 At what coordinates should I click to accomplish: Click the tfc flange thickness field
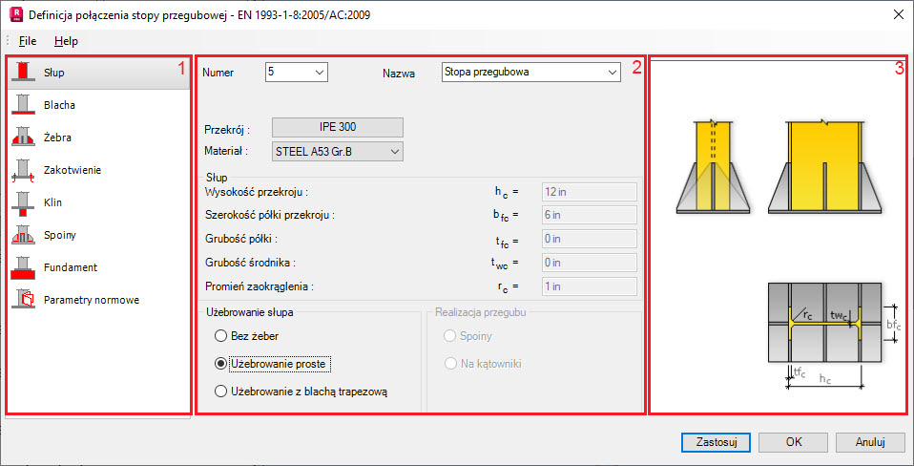[590, 239]
